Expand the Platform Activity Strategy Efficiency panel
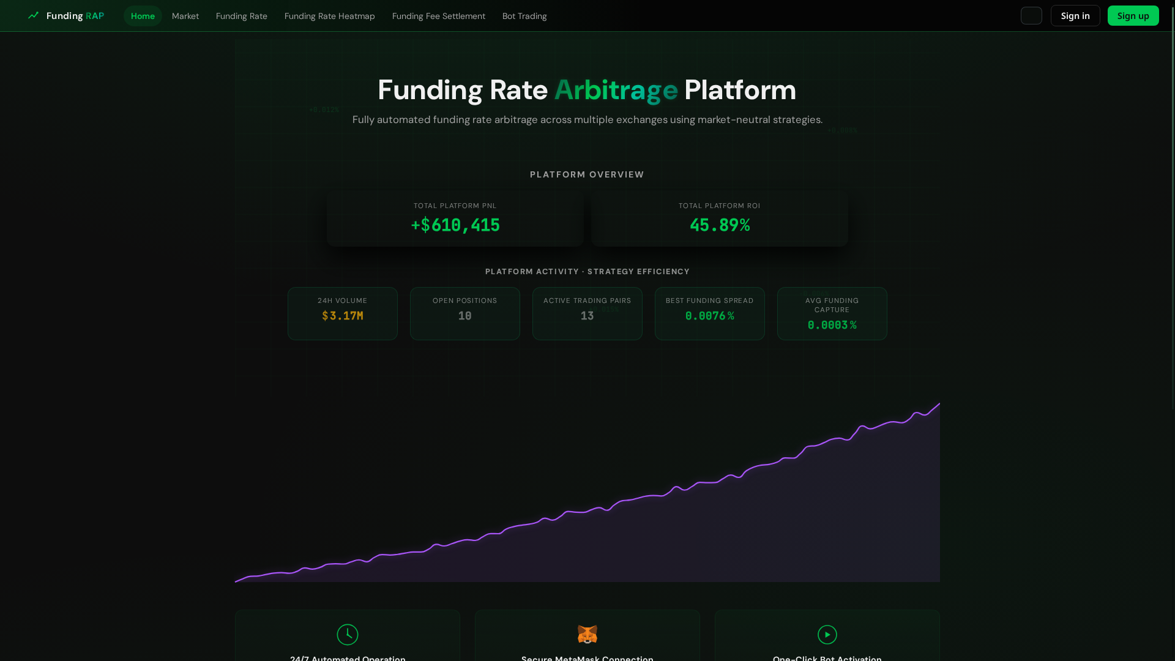Viewport: 1175px width, 661px height. click(587, 271)
